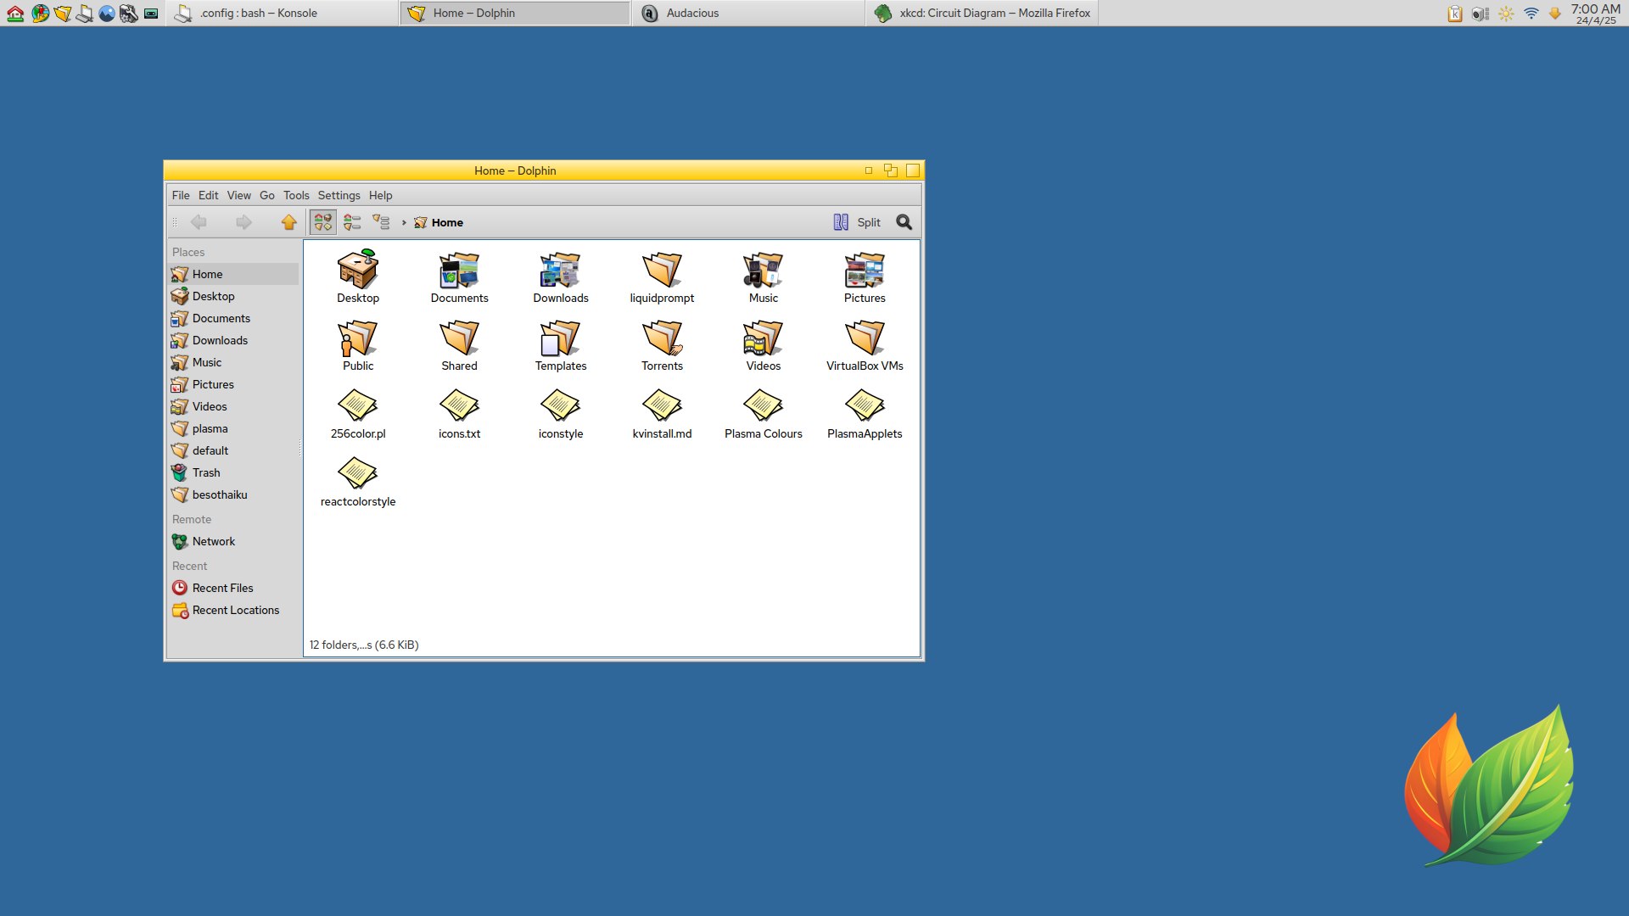Click the Home breadcrumb in location bar
1629x916 pixels.
coord(439,222)
